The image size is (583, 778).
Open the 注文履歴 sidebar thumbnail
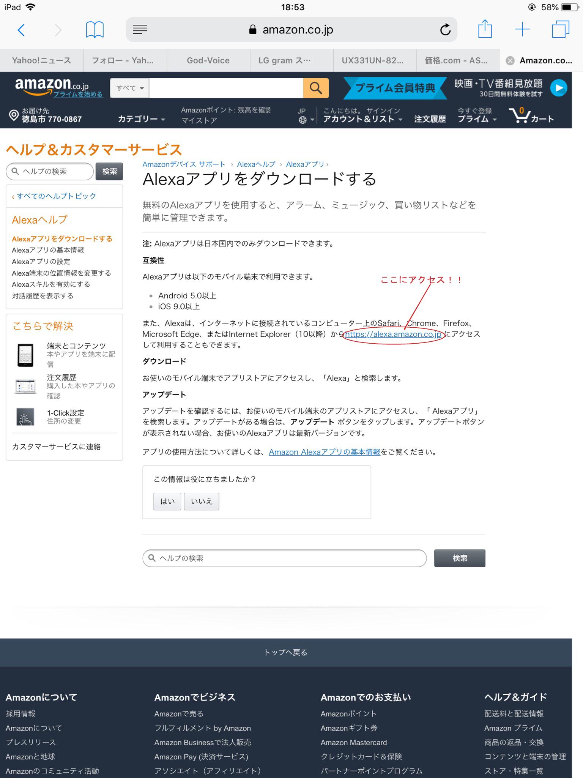pos(25,387)
